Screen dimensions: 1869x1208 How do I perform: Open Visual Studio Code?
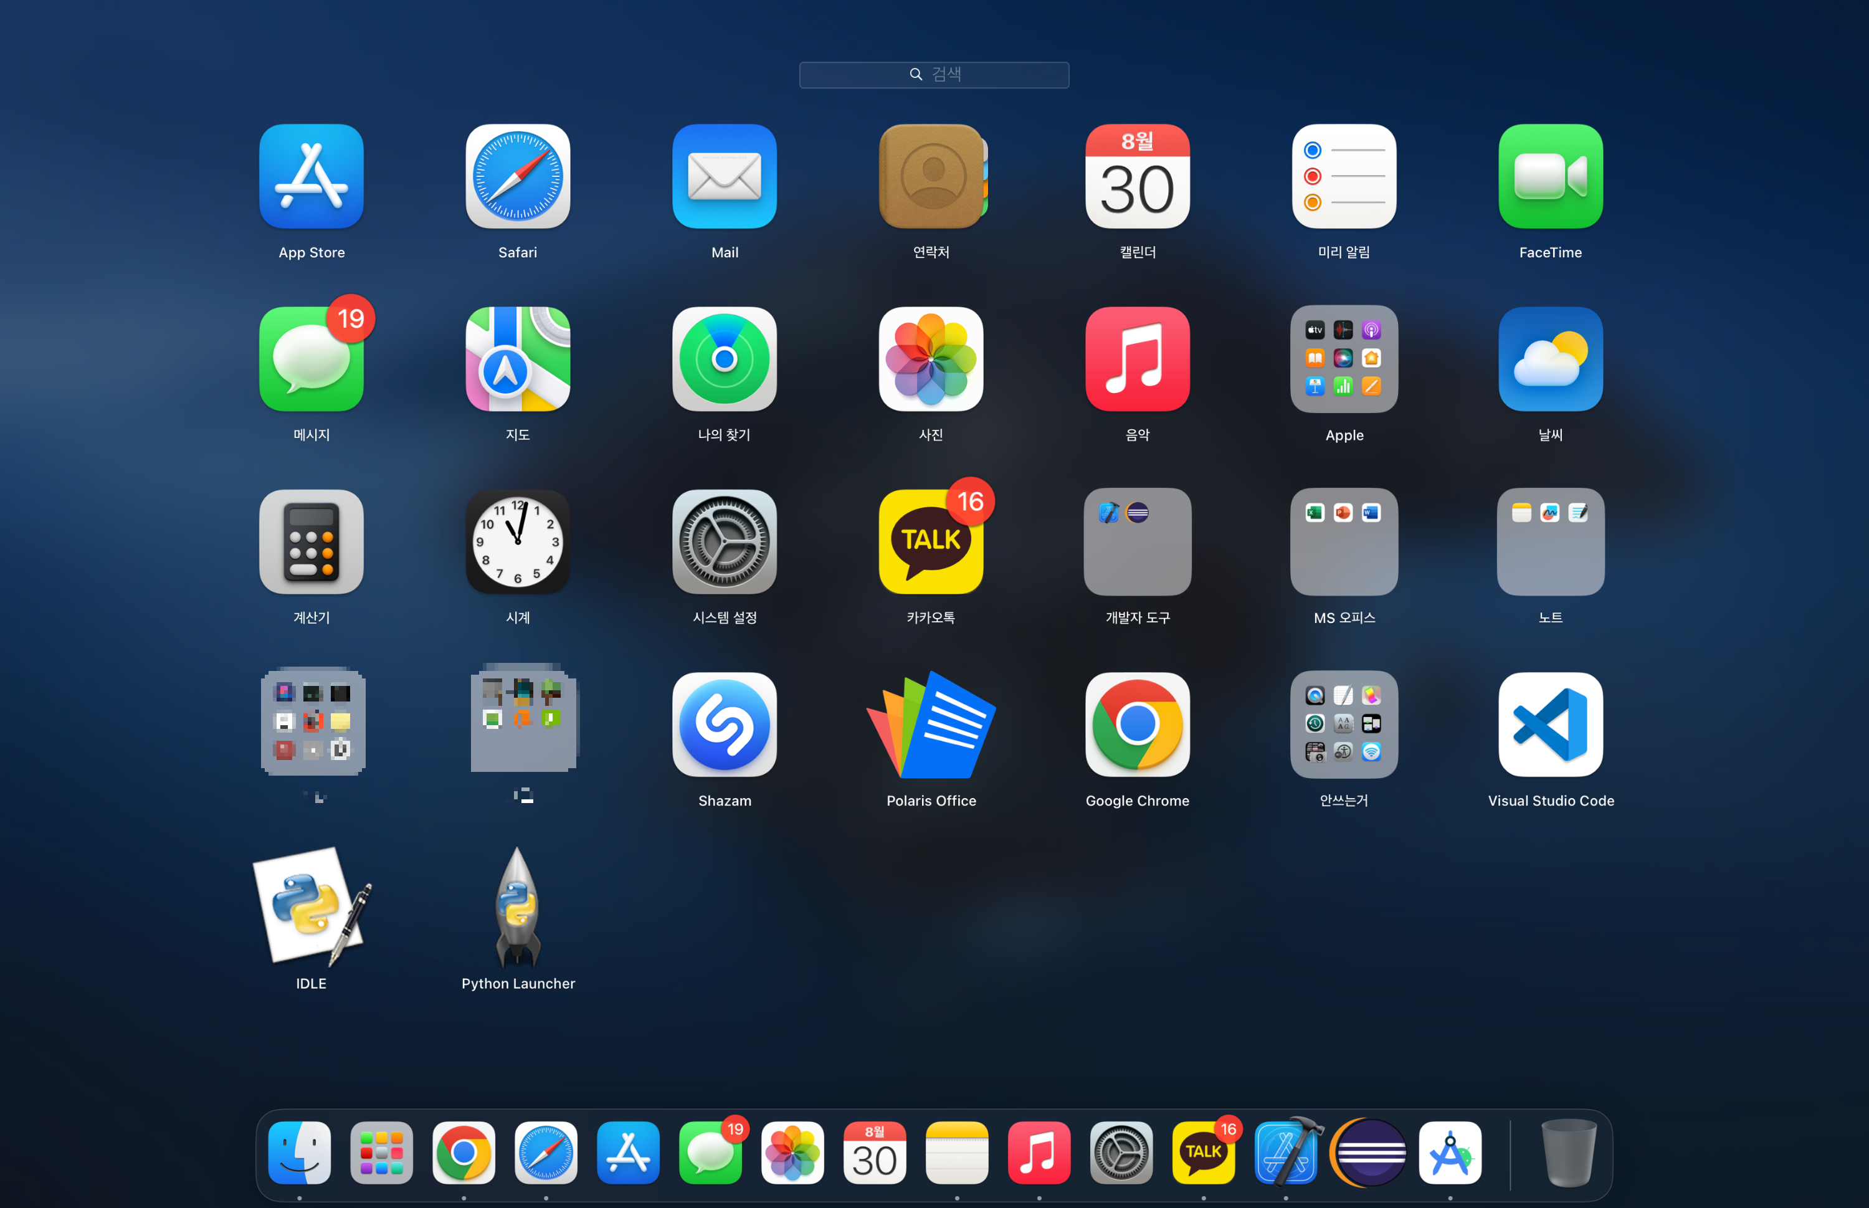[x=1550, y=725]
